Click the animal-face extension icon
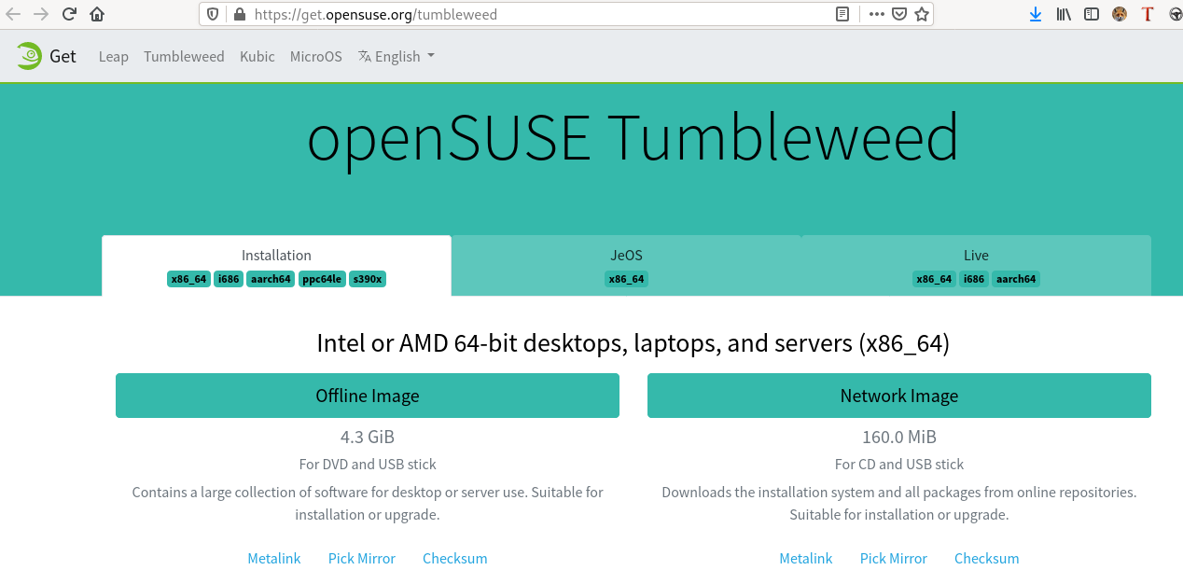 tap(1120, 14)
